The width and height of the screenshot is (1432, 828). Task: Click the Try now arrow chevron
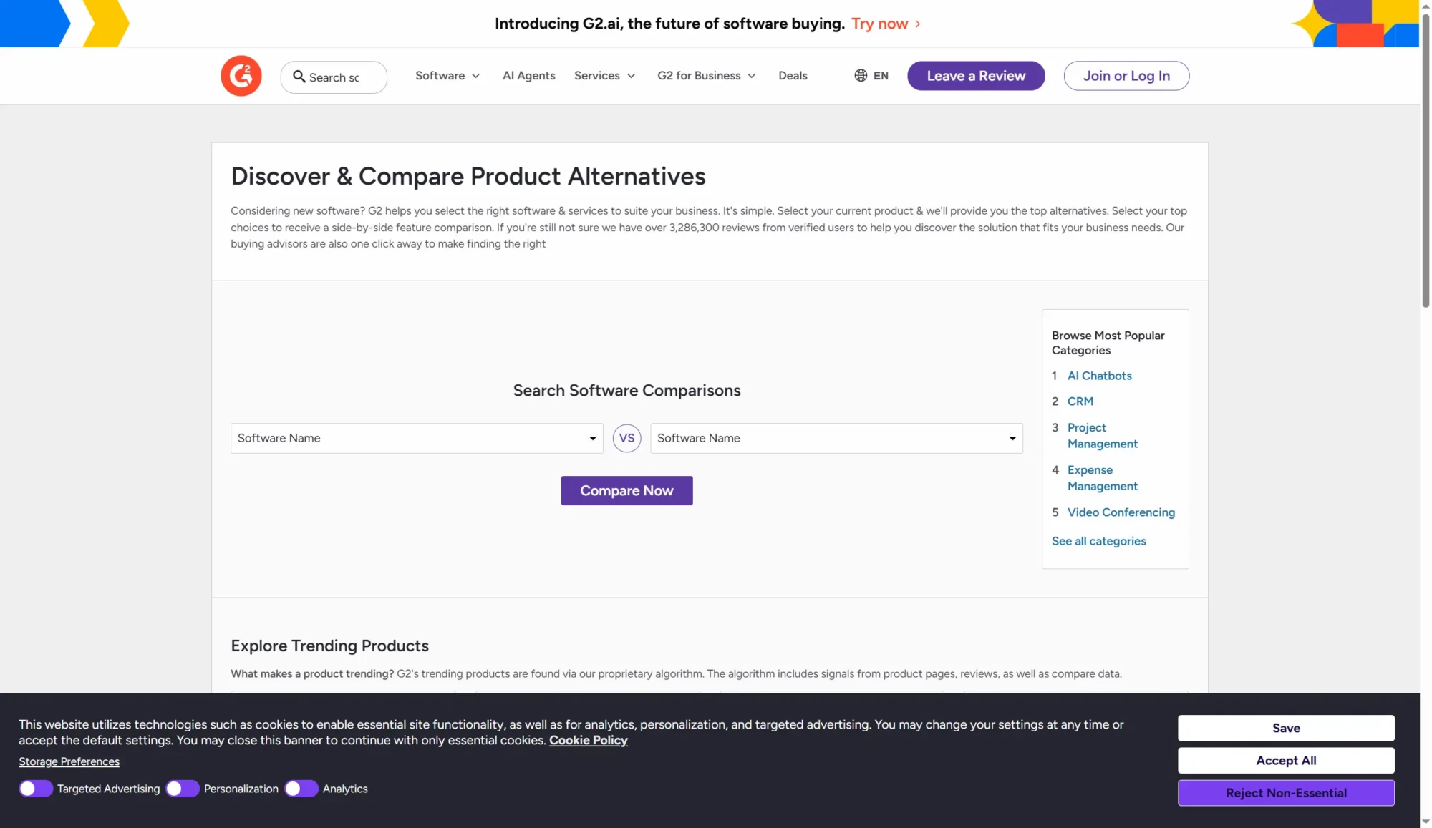[x=918, y=24]
